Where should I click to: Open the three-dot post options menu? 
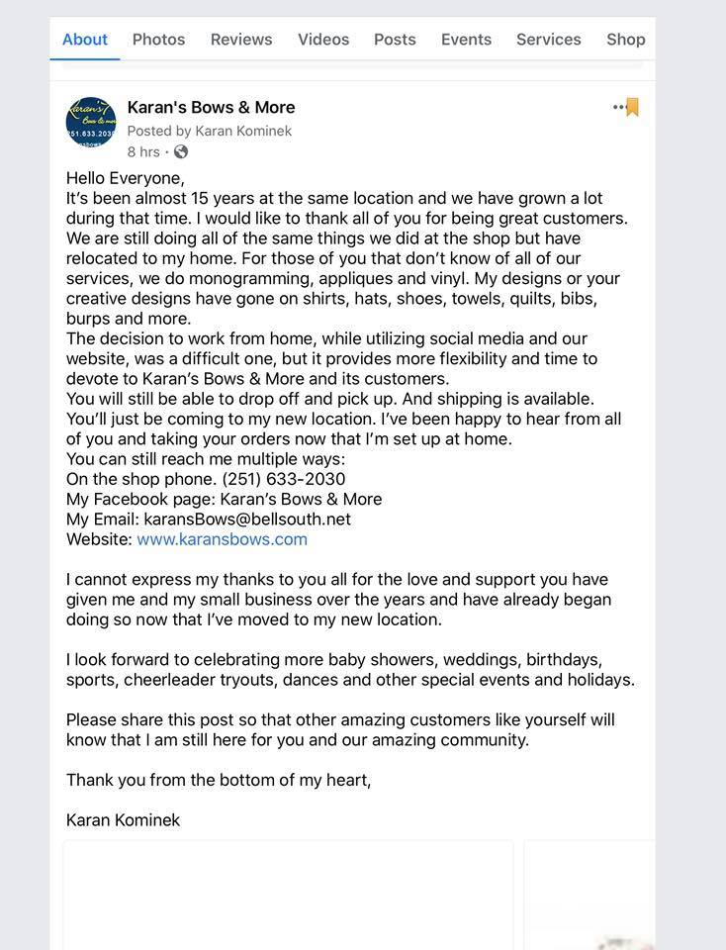pyautogui.click(x=618, y=107)
